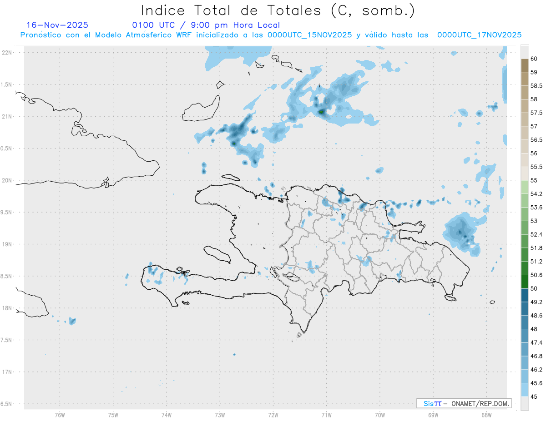546x421 pixels.
Task: Click the "49.2" colorbar label
Action: coord(536,302)
